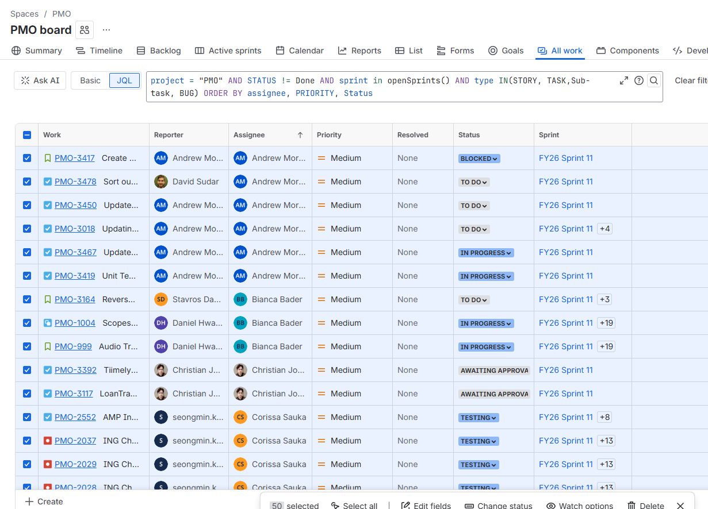Open the TO DO status dropdown for PMO-3478
The width and height of the screenshot is (708, 509).
pyautogui.click(x=474, y=182)
